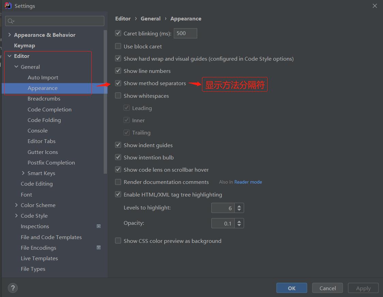Open Code Folding settings
Viewport: 383px width, 297px height.
pos(44,120)
